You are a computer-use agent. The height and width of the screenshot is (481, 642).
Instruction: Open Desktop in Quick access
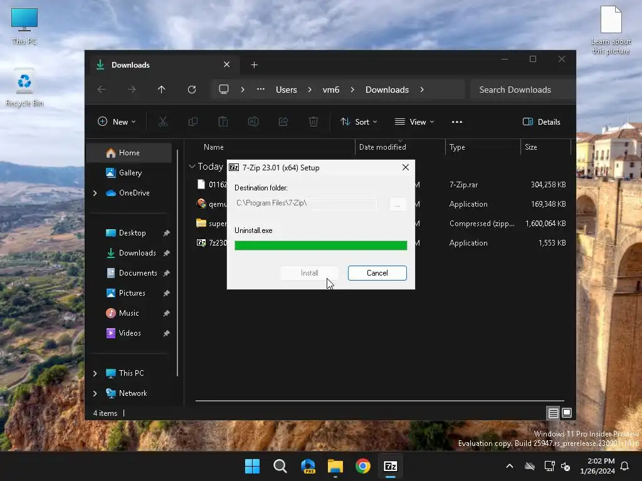[x=132, y=233]
